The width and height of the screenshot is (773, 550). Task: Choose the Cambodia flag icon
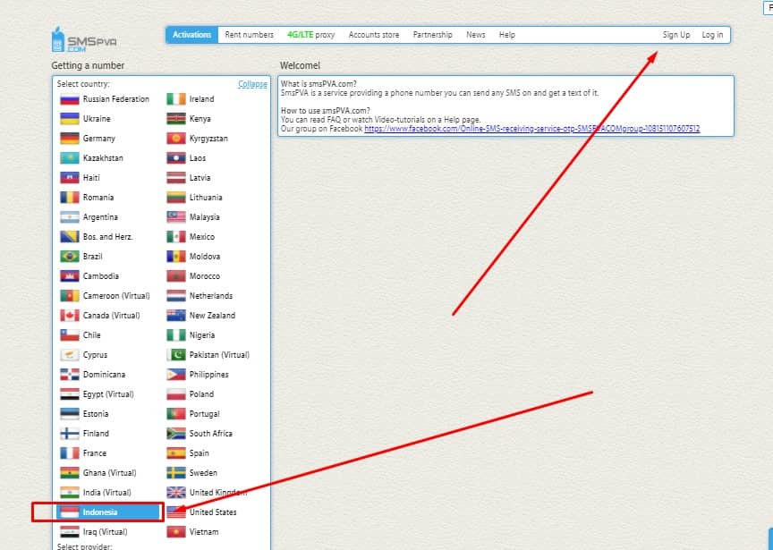pyautogui.click(x=70, y=276)
